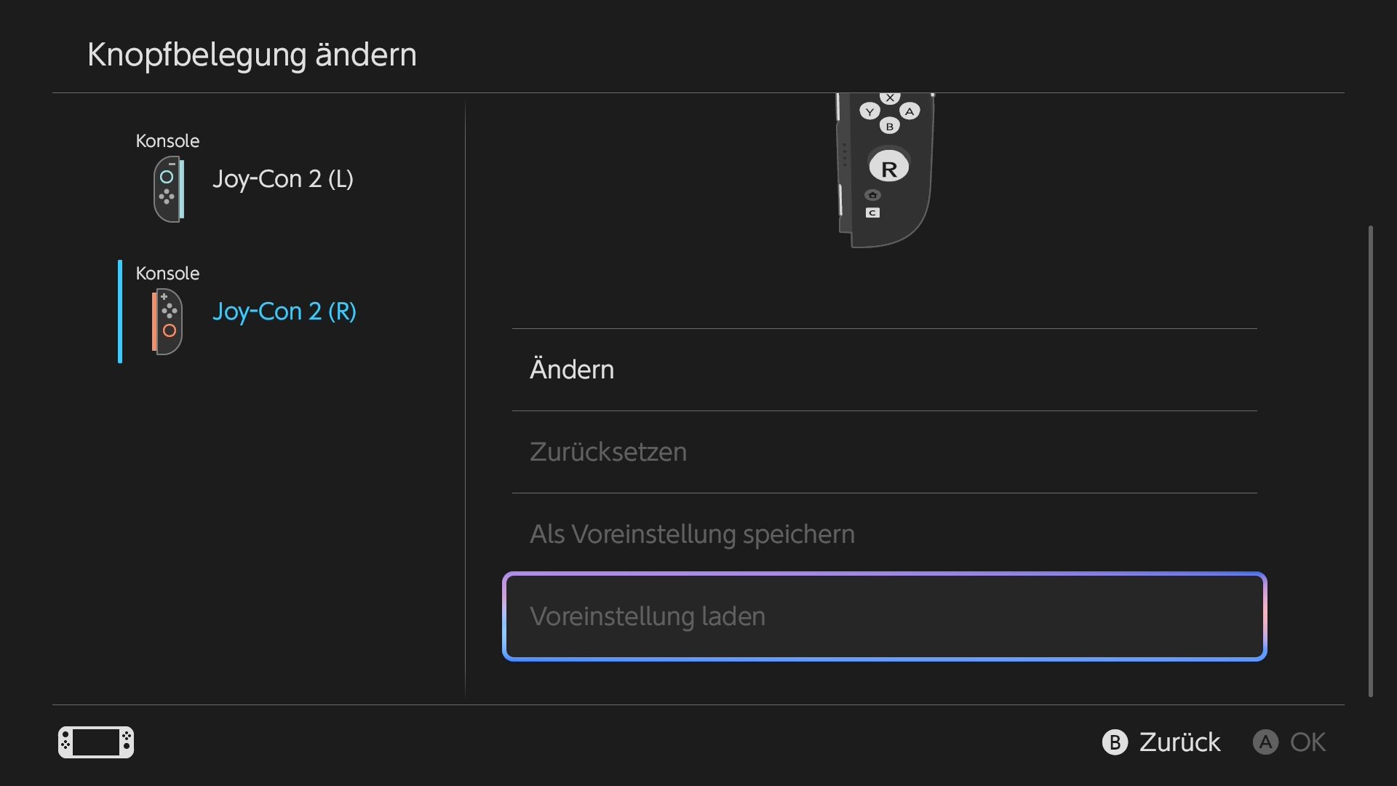This screenshot has width=1397, height=786.
Task: Select Als Voreinstellung speichern
Action: tap(885, 534)
